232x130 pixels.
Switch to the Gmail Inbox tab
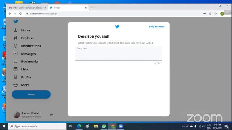[28, 8]
